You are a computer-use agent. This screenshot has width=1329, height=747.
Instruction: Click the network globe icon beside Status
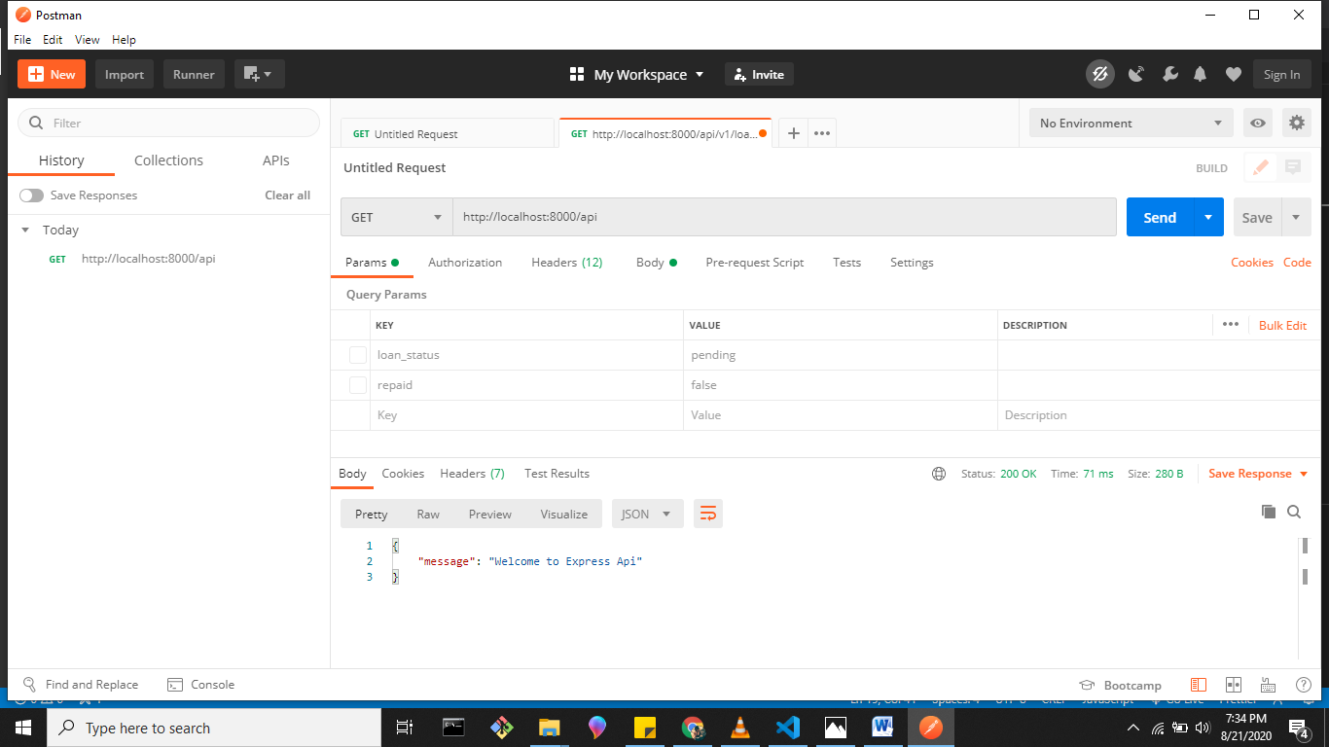point(939,474)
